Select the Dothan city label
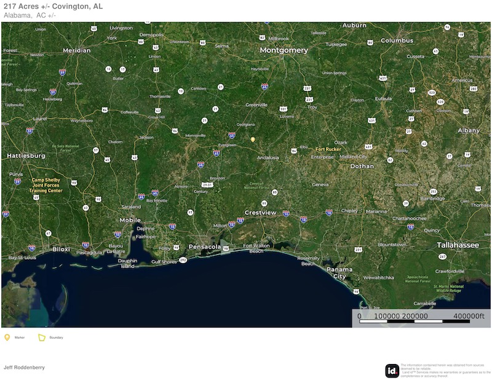 362,166
